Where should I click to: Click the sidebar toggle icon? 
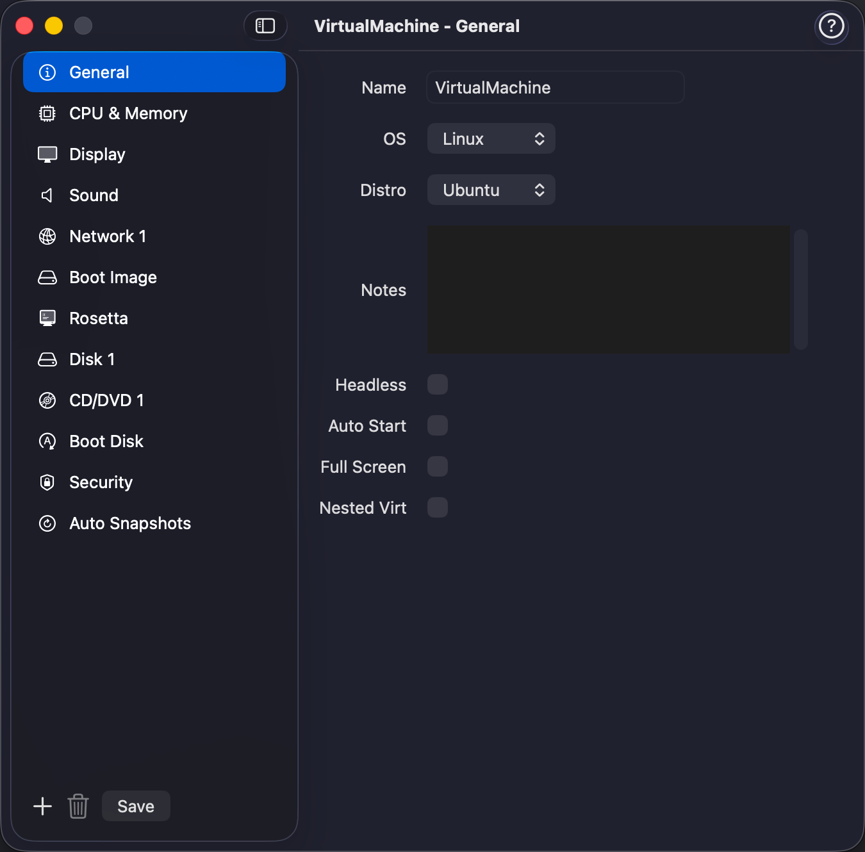[265, 26]
